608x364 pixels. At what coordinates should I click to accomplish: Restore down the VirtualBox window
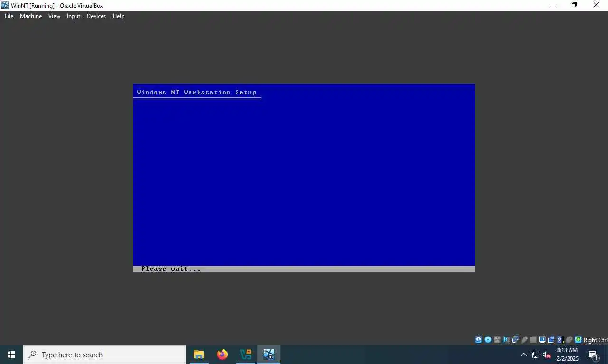pyautogui.click(x=574, y=5)
